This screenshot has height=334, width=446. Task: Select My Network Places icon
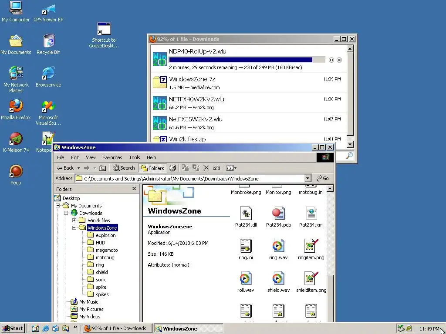click(x=16, y=80)
